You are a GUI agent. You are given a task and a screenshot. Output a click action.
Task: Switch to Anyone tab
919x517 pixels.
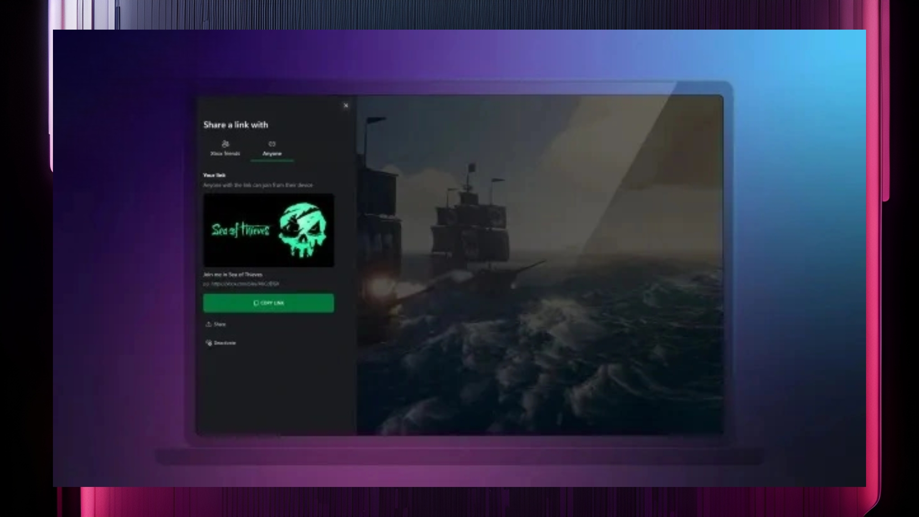[x=272, y=149]
